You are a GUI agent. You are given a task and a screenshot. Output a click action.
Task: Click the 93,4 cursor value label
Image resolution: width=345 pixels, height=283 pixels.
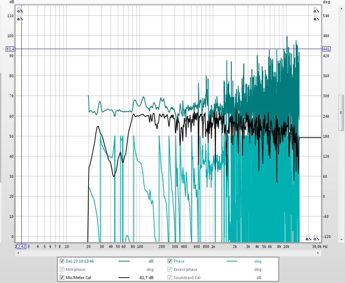pyautogui.click(x=10, y=49)
